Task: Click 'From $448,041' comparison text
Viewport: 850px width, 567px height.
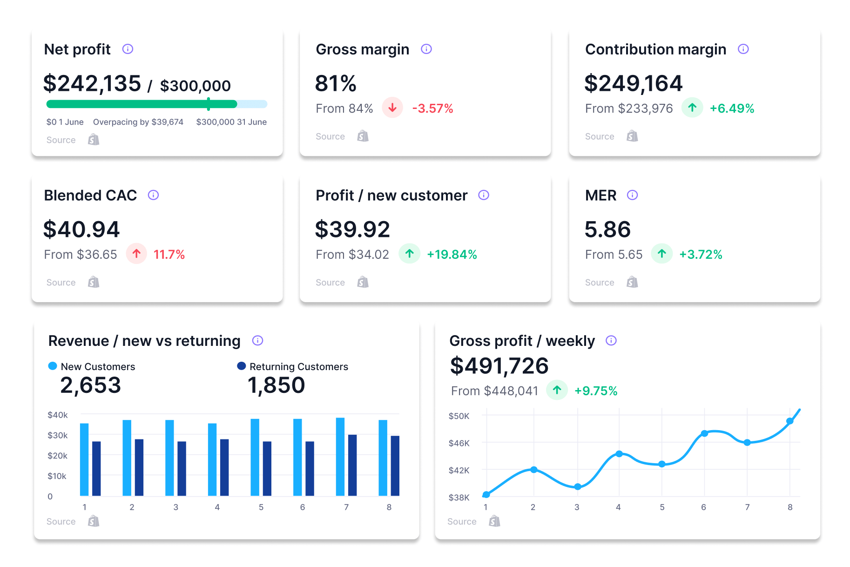Action: (494, 391)
